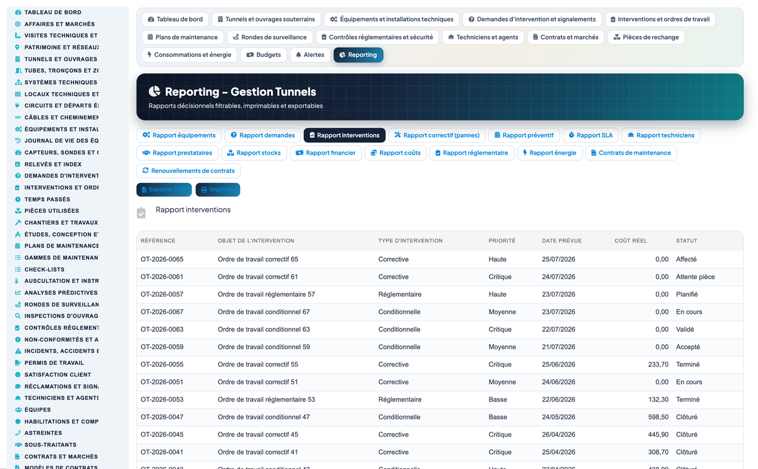This screenshot has height=469, width=758.
Task: Open the OT-2026-0055 intervention row
Action: (440, 364)
